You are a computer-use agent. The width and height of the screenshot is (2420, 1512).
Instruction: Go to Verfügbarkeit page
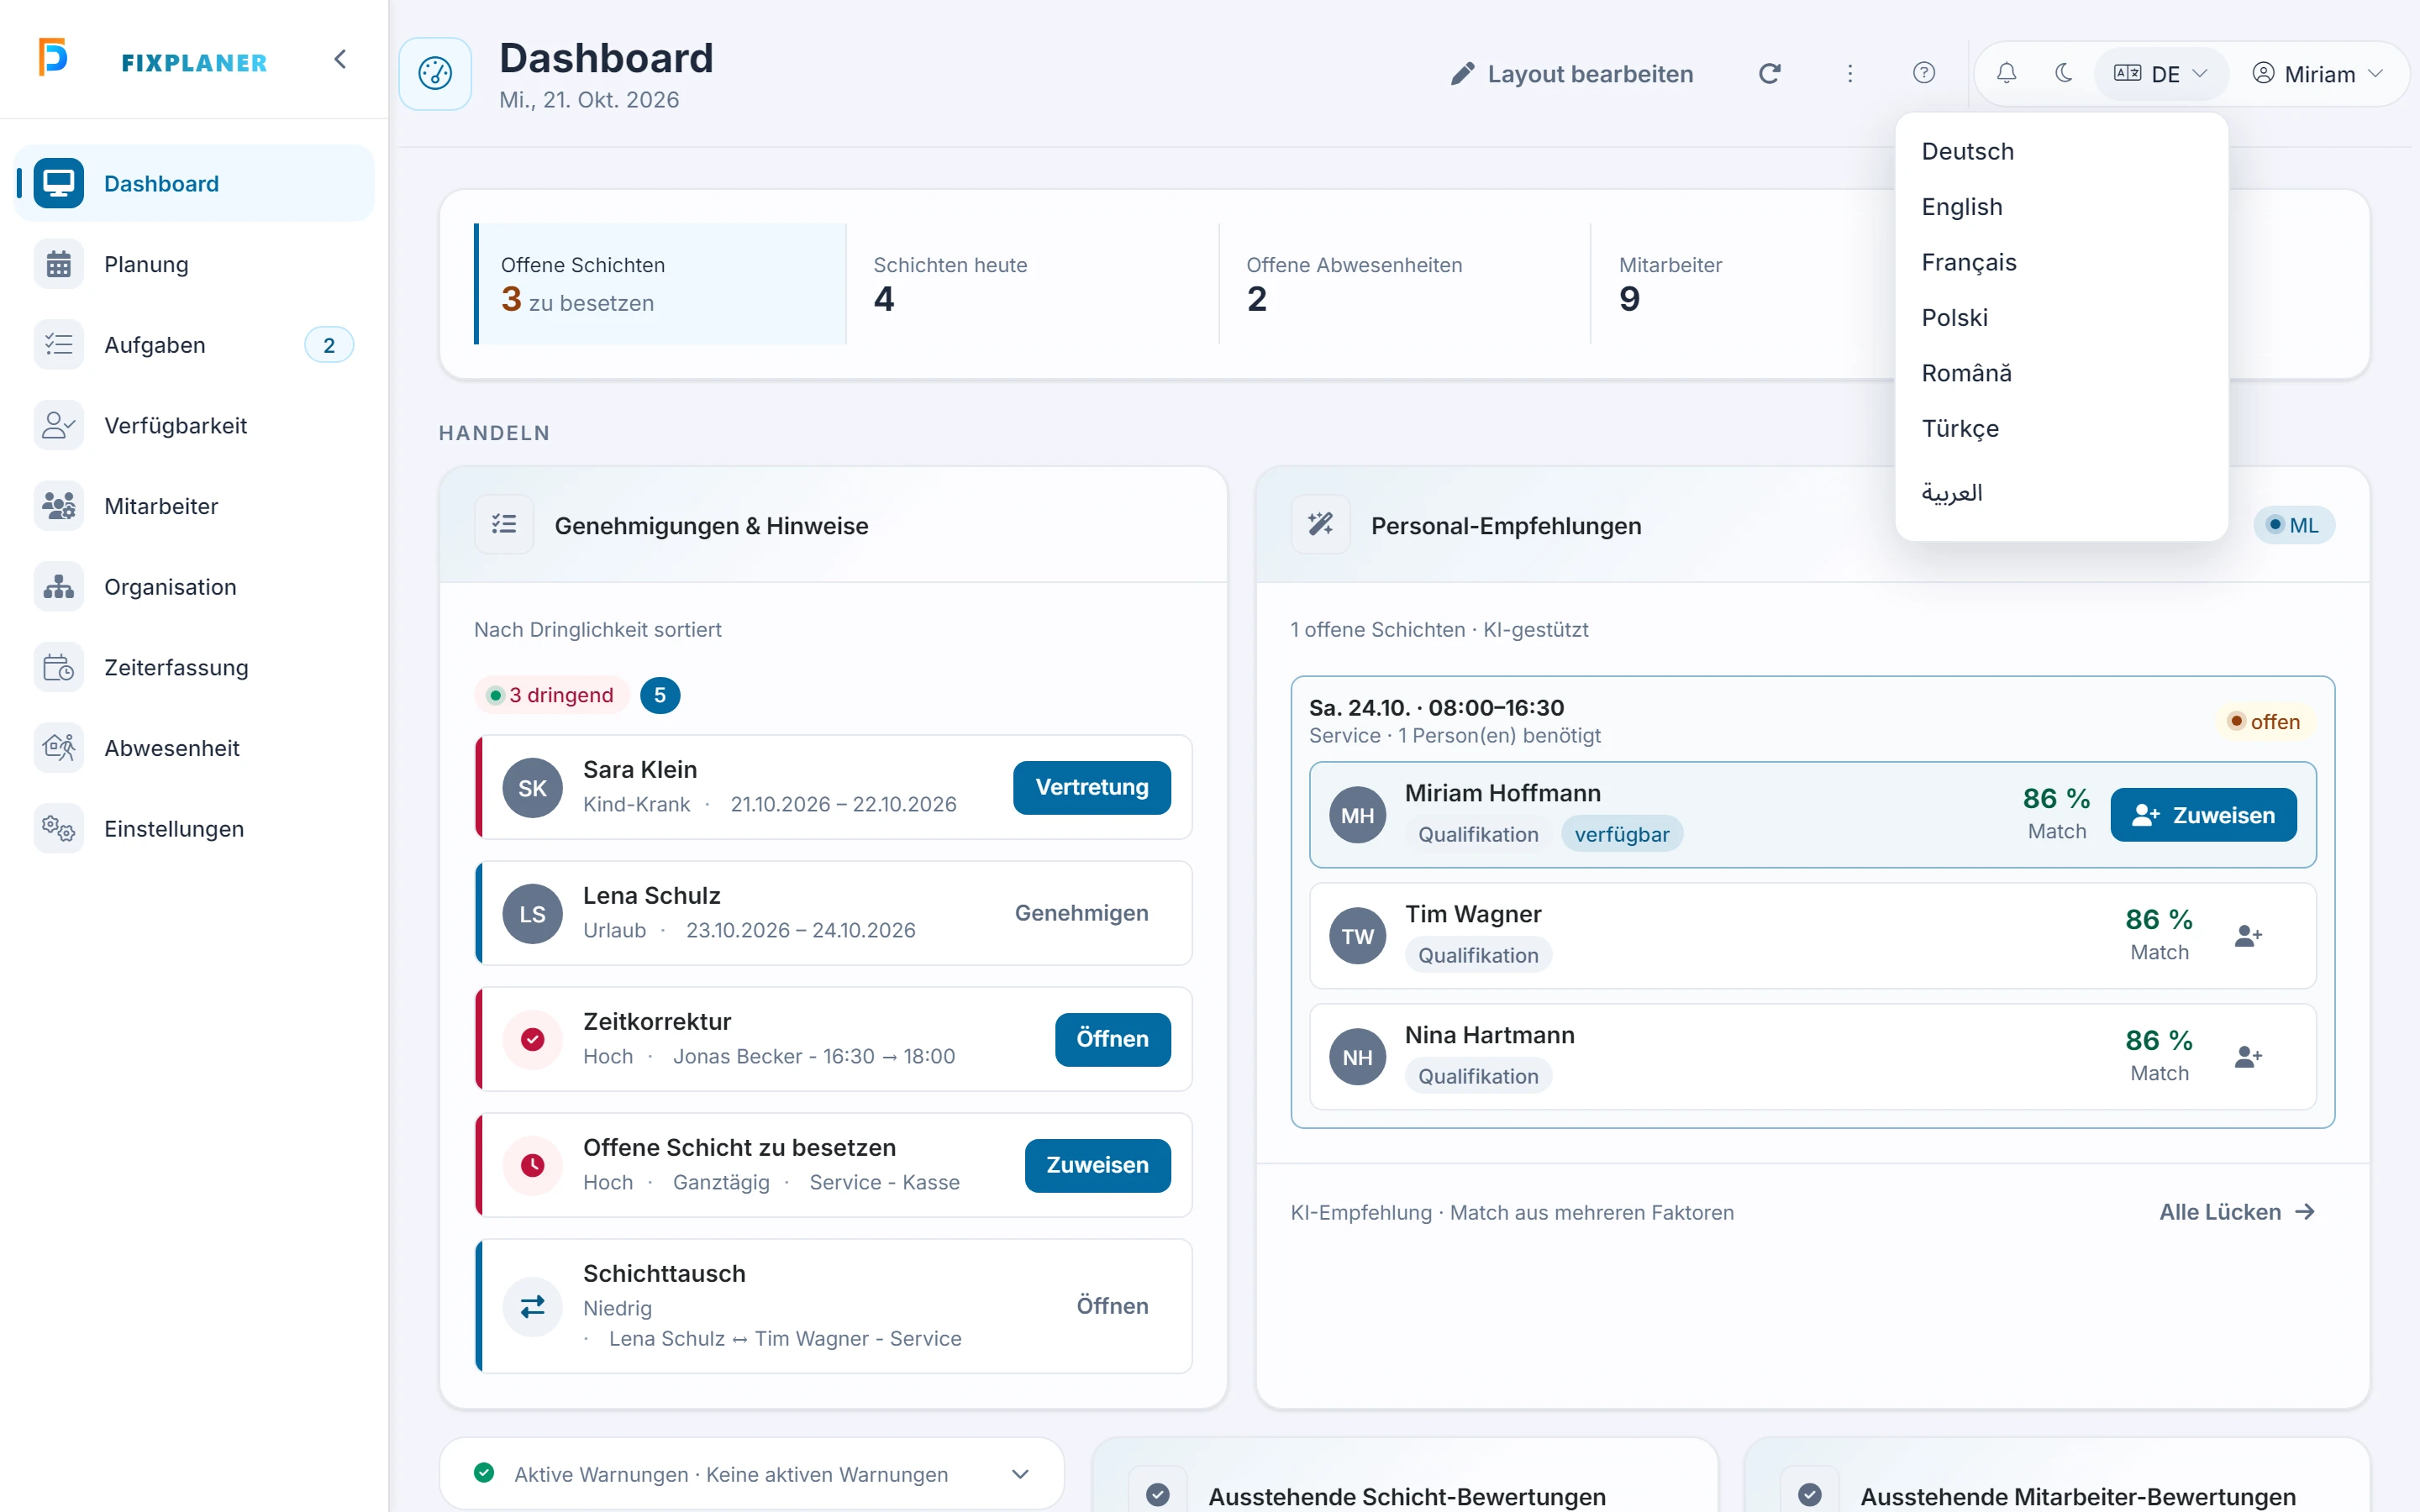pyautogui.click(x=194, y=426)
